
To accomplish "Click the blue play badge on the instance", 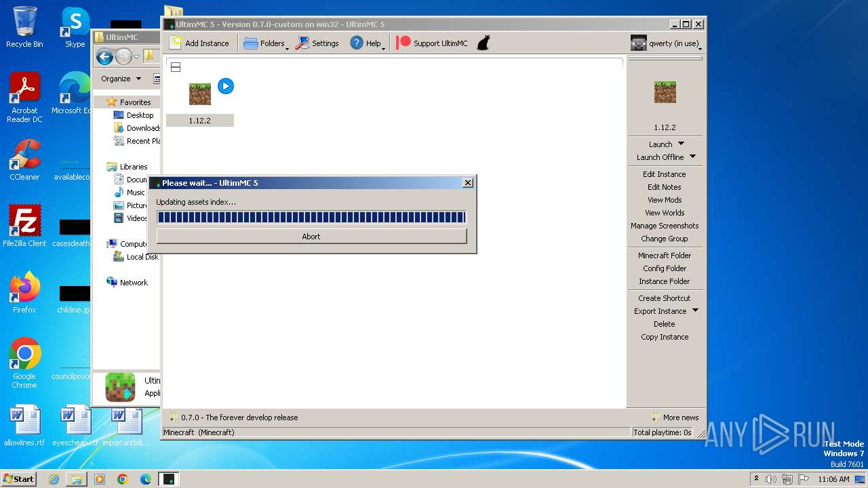I will pyautogui.click(x=226, y=86).
